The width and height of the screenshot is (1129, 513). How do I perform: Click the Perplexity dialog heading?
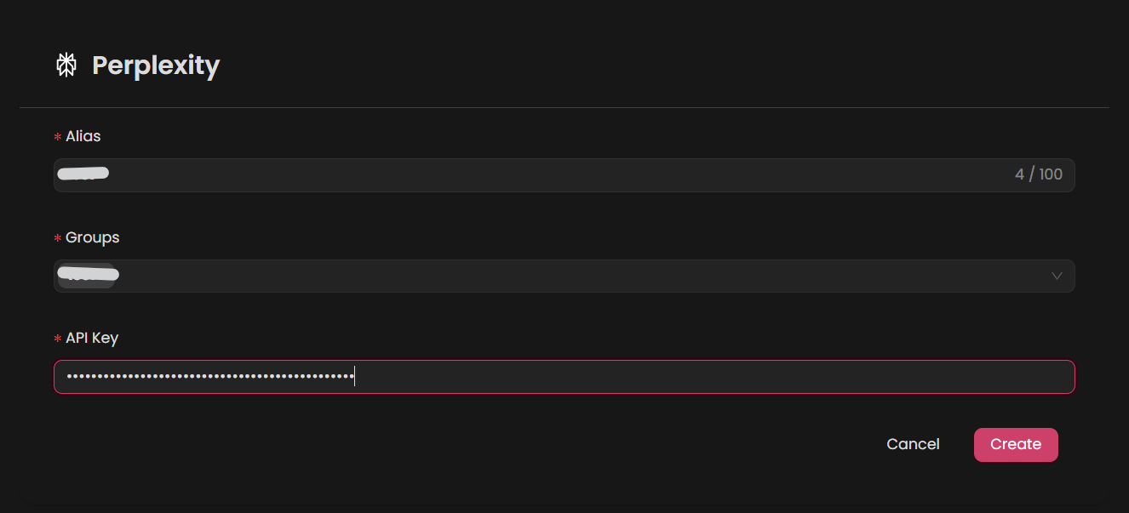(x=156, y=65)
